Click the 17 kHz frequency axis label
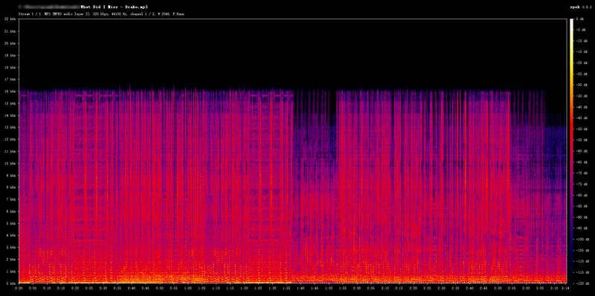 [x=10, y=80]
